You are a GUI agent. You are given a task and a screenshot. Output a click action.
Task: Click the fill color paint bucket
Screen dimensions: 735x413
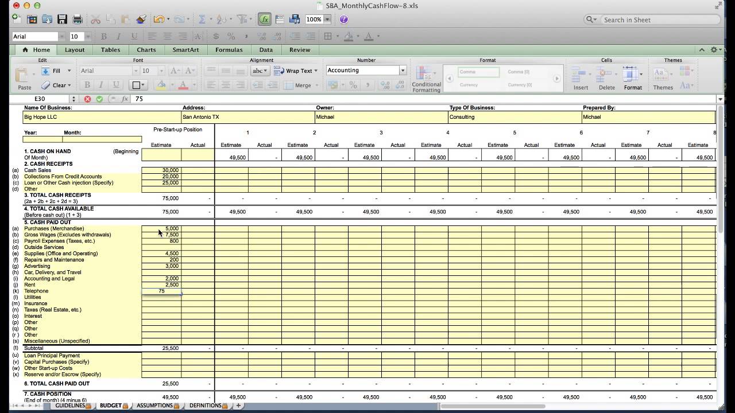(x=161, y=85)
